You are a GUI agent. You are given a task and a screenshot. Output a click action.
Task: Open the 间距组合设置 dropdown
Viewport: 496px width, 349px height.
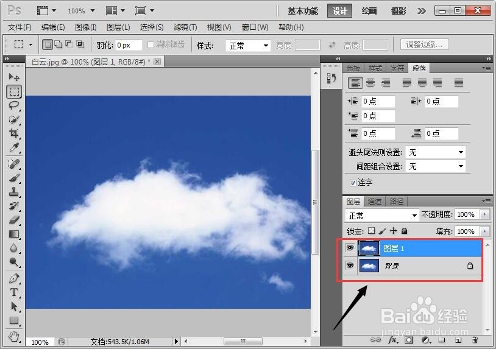(x=436, y=166)
